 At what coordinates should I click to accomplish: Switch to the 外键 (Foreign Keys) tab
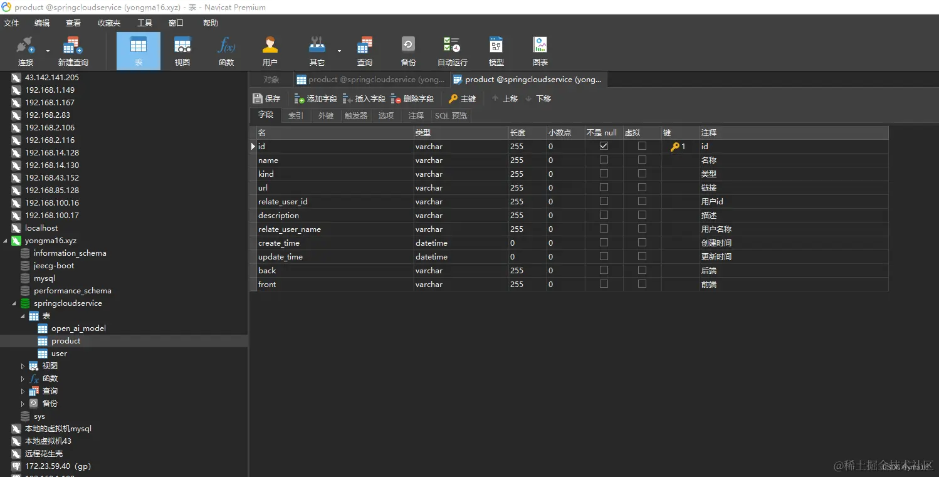pyautogui.click(x=326, y=116)
